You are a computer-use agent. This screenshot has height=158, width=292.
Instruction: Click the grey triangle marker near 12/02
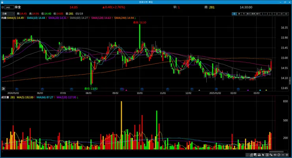(x=199, y=90)
